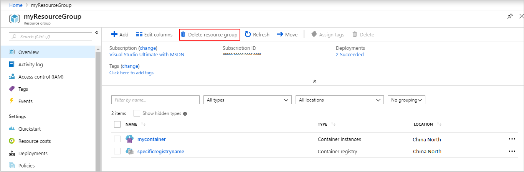Open the All locations dropdown
The width and height of the screenshot is (524, 172).
click(x=339, y=100)
